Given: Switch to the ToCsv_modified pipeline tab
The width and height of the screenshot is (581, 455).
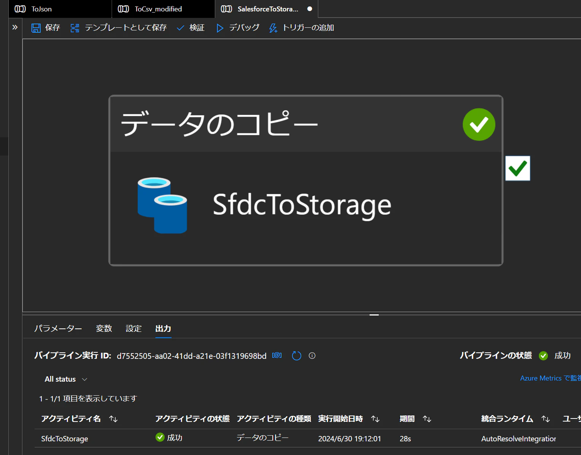Looking at the screenshot, I should pyautogui.click(x=164, y=9).
